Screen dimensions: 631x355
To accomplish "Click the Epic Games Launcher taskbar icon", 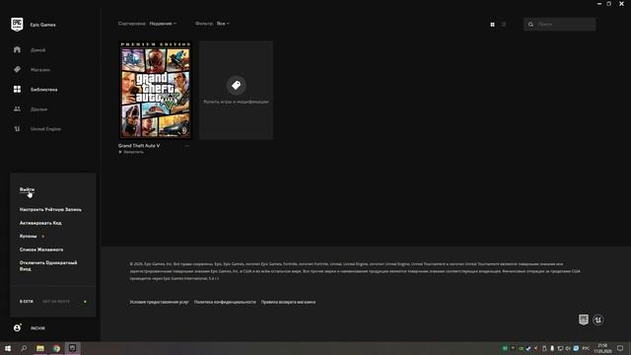I will pyautogui.click(x=72, y=348).
